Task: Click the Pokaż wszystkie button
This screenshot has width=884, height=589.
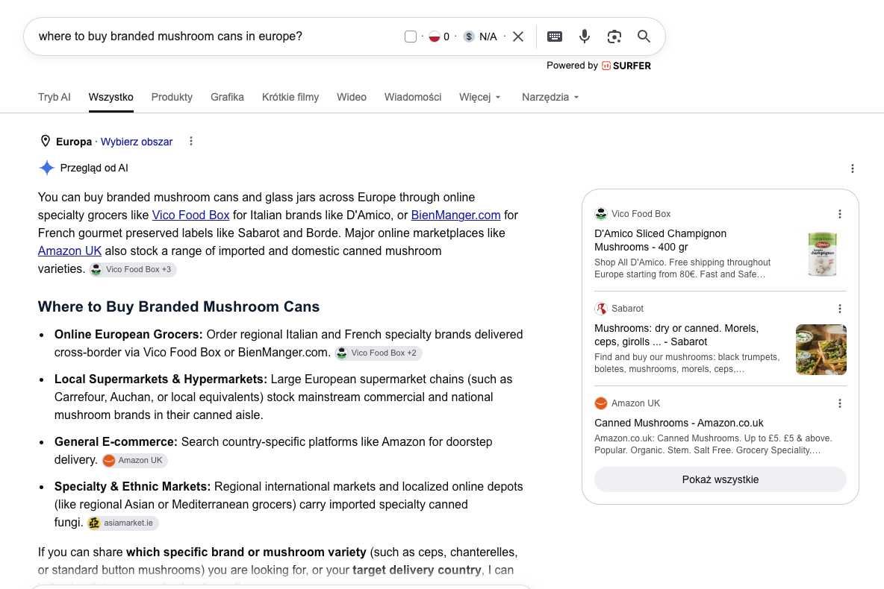Action: (x=720, y=479)
